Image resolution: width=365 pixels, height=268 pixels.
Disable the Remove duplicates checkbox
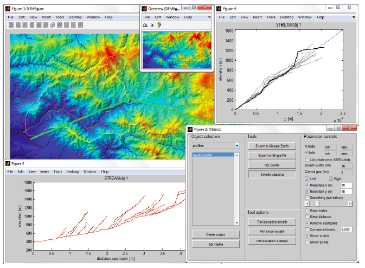pos(308,223)
